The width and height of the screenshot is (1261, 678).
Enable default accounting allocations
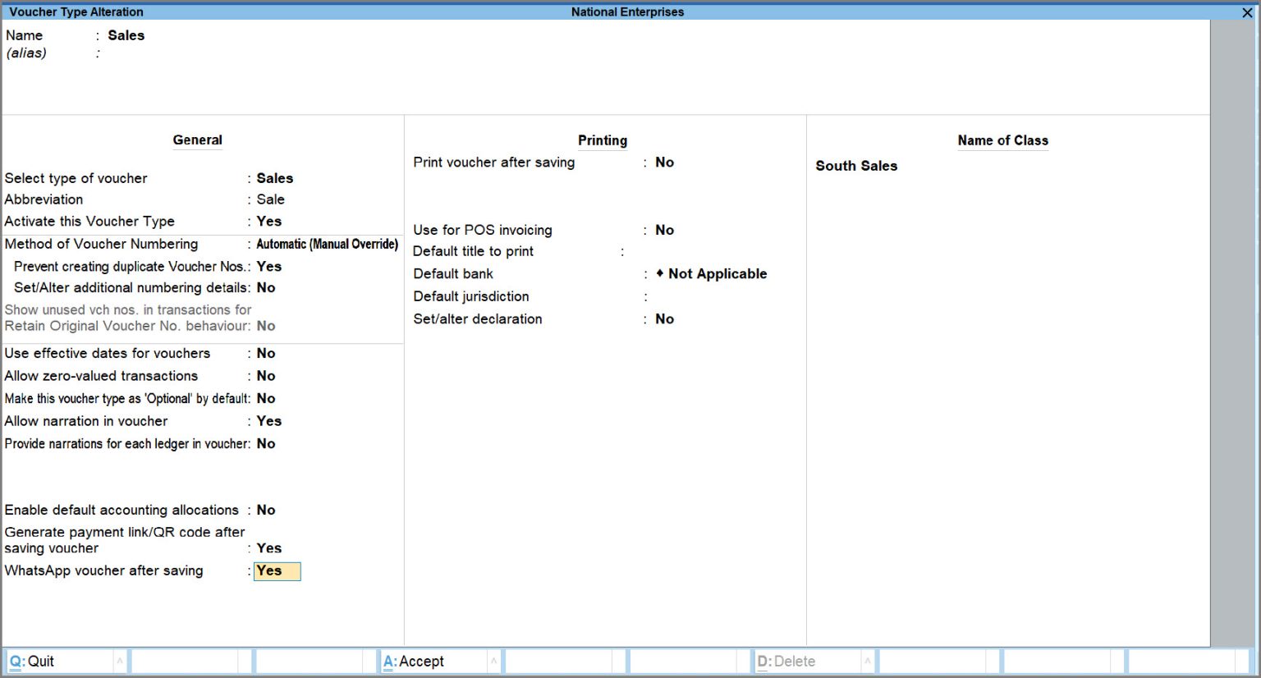(x=265, y=509)
